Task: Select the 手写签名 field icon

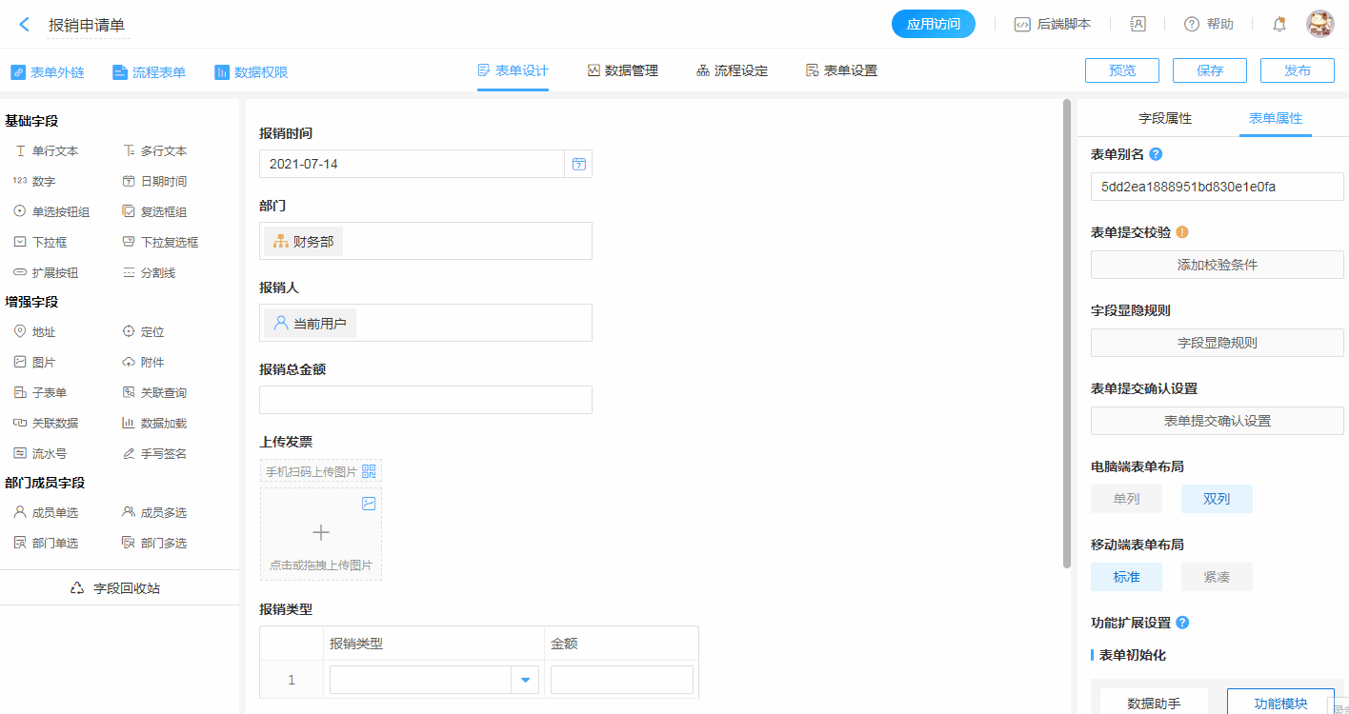Action: coord(130,454)
